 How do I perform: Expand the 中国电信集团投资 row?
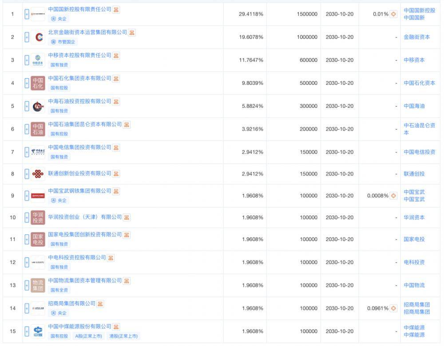pos(27,152)
